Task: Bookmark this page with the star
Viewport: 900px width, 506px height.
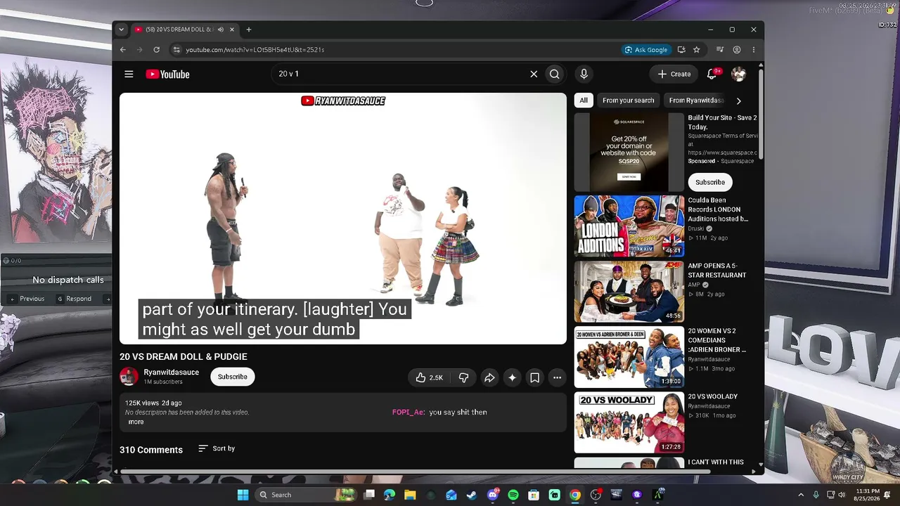Action: [696, 50]
